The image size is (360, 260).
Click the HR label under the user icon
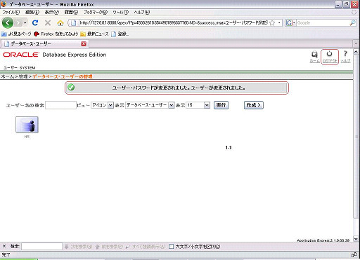click(x=27, y=137)
